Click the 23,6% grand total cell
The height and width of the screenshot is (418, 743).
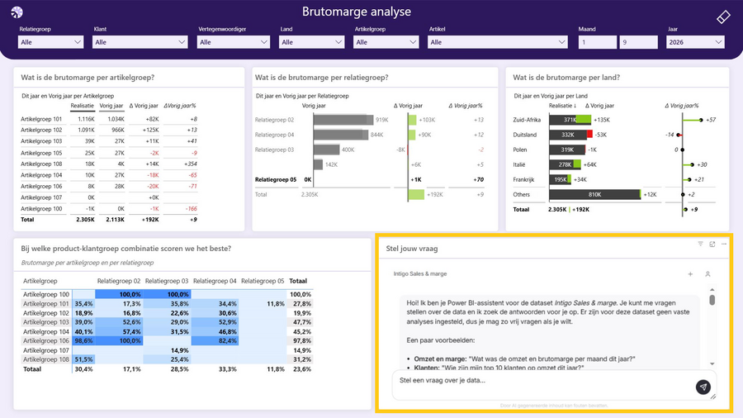pyautogui.click(x=302, y=369)
